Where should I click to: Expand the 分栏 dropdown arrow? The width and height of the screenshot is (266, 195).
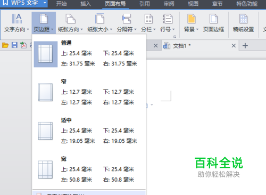coord(154,29)
